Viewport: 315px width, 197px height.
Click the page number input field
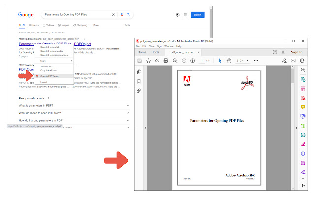click(x=202, y=61)
